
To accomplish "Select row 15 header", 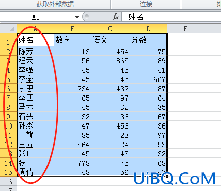I will pyautogui.click(x=8, y=172).
